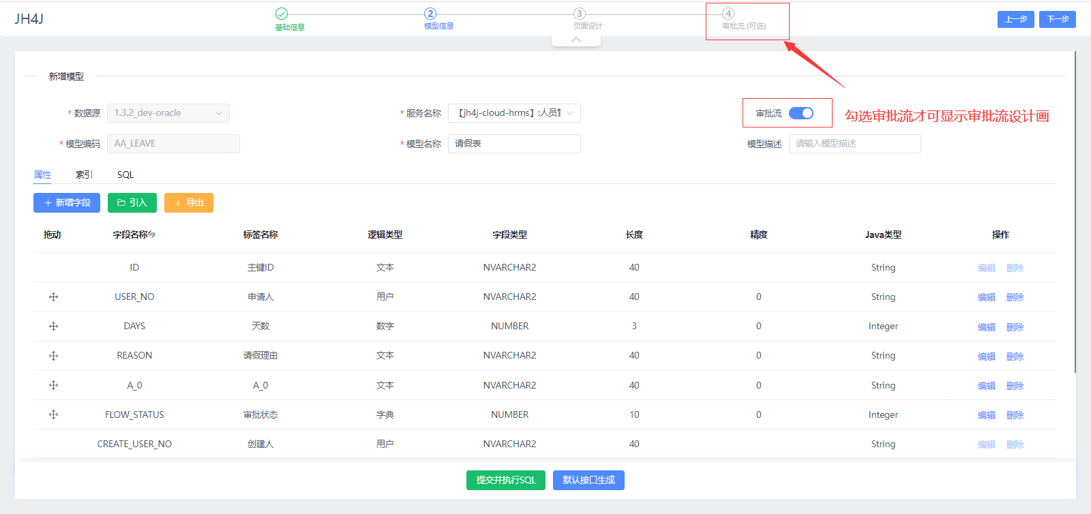Click the Java类型 column header

[x=883, y=235]
